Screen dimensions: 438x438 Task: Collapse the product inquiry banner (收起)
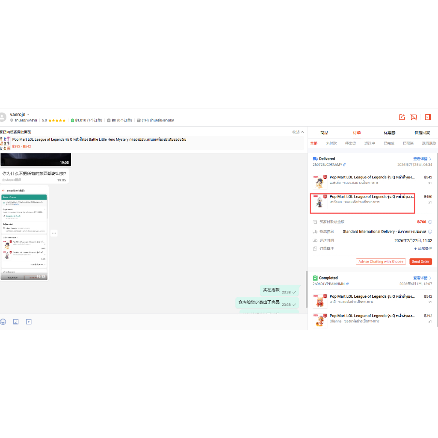click(x=298, y=132)
